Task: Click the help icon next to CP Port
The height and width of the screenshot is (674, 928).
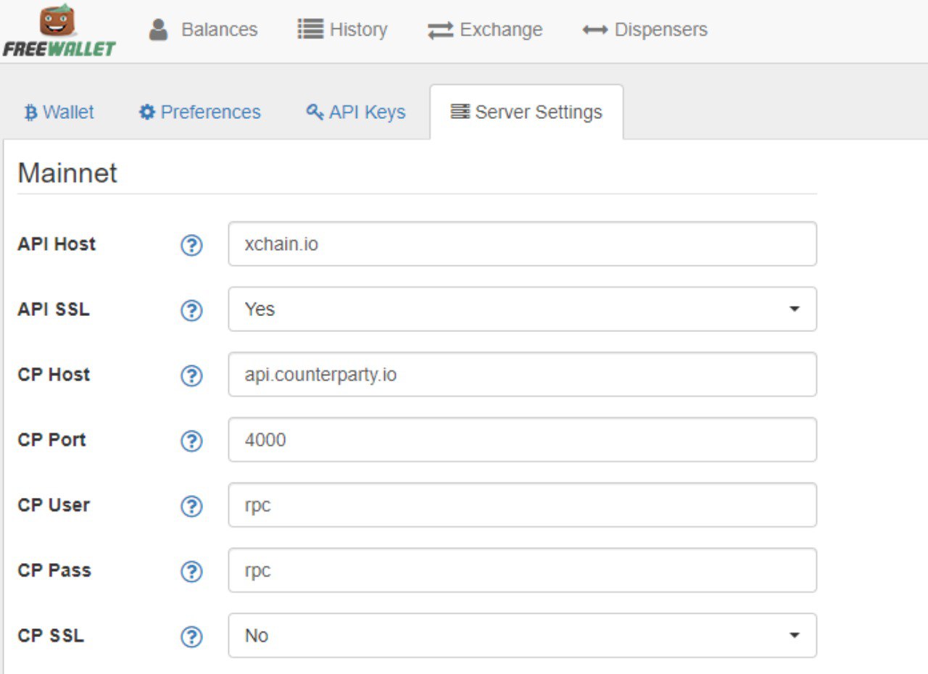Action: [191, 441]
